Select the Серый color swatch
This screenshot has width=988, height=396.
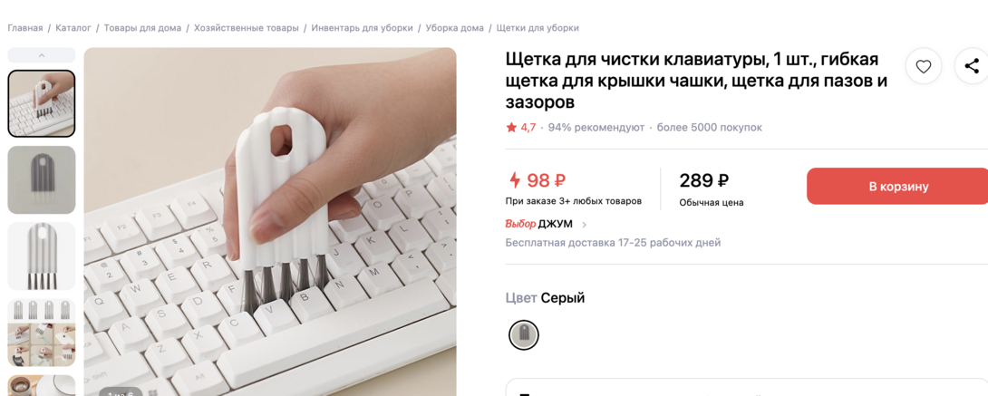pos(523,335)
